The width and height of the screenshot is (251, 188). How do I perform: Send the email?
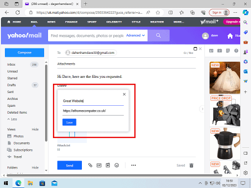70,165
